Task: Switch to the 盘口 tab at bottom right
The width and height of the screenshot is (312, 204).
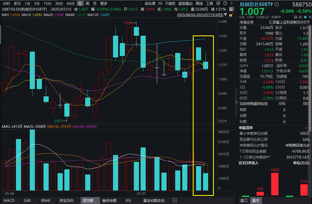Action: 244,201
